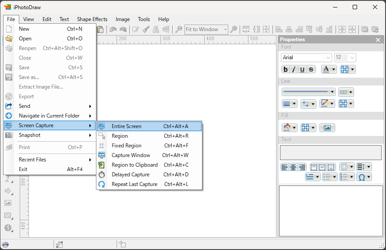Click the Paste clipboard icon in toolbar
The height and width of the screenshot is (250, 386).
(x=100, y=29)
